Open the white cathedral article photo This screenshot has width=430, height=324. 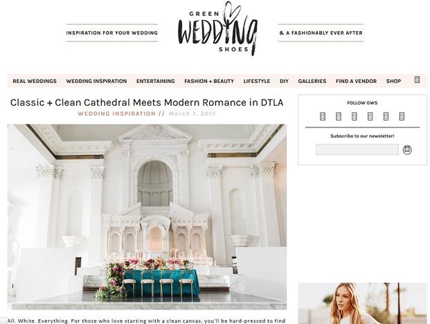[147, 217]
